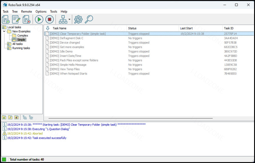Viewport: 255px width, 163px height.
Task: Select All tasks in tree
Action: (x=17, y=44)
